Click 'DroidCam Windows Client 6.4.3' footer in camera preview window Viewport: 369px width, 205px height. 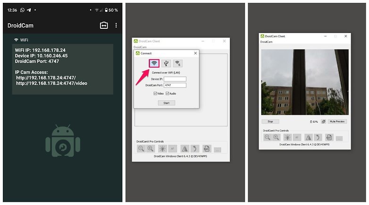click(304, 145)
